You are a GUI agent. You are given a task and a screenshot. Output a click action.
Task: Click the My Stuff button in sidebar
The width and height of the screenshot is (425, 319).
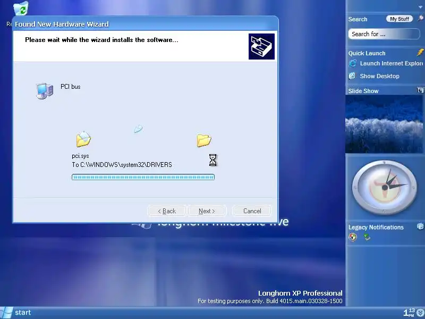tap(399, 19)
